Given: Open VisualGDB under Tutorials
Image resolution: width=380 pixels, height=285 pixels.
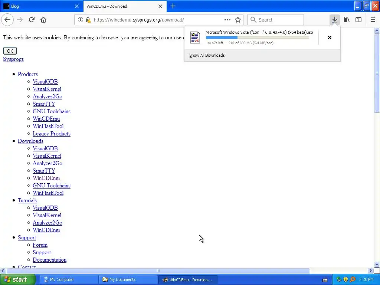Looking at the screenshot, I should point(45,208).
